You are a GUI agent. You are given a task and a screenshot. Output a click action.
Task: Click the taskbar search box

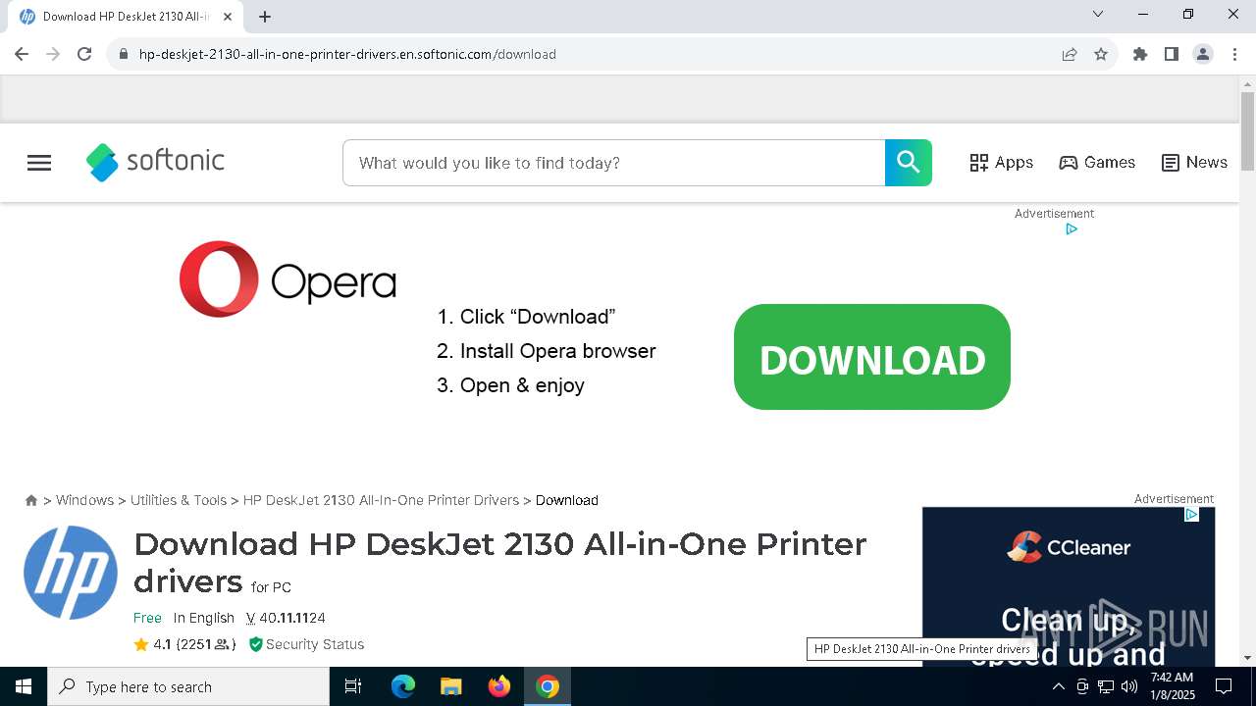click(188, 686)
